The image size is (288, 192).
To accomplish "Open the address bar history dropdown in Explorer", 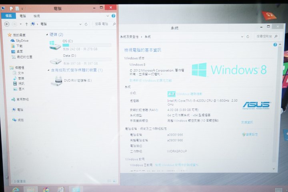I will point(80,24).
